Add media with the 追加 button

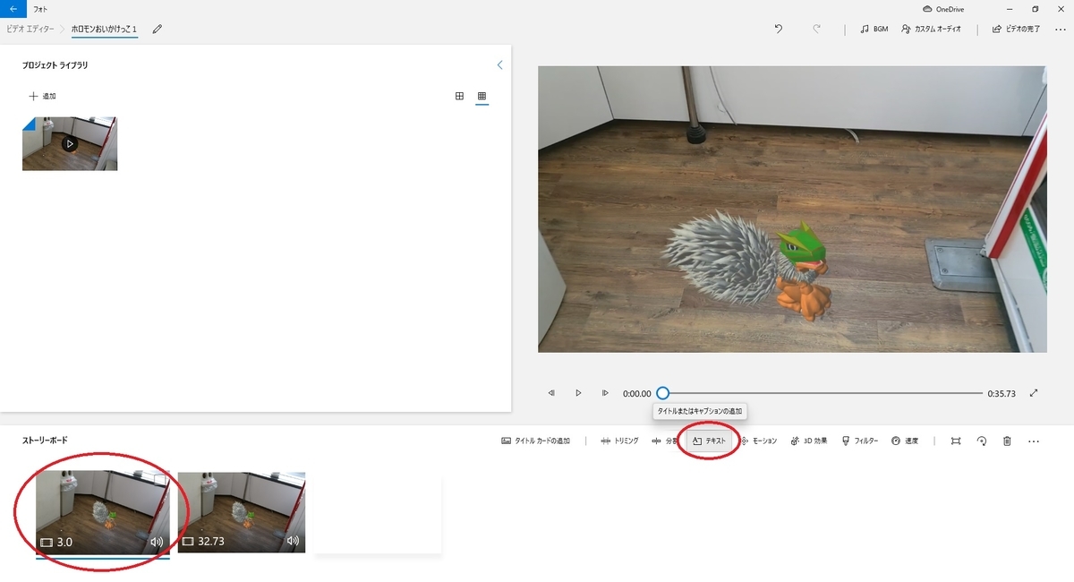tap(42, 96)
